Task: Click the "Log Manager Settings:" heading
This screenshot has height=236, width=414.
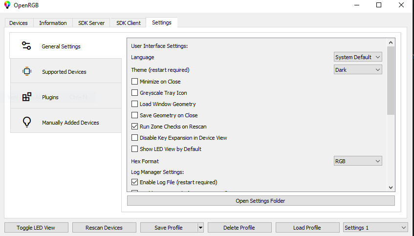Action: 157,172
